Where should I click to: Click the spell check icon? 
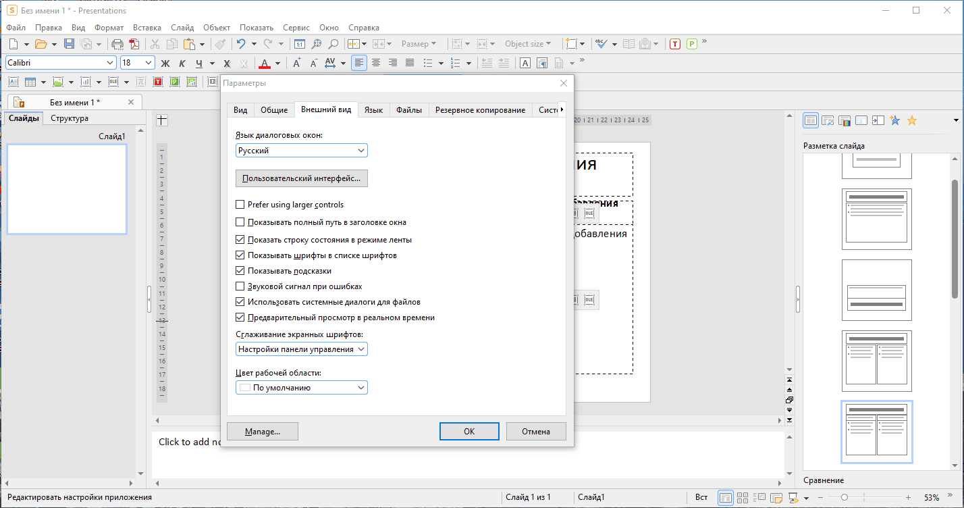(600, 44)
